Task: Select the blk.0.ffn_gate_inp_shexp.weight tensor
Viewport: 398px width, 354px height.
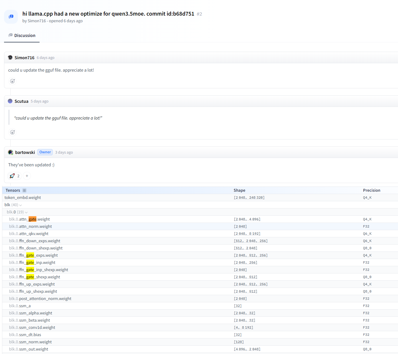Action: click(200, 270)
